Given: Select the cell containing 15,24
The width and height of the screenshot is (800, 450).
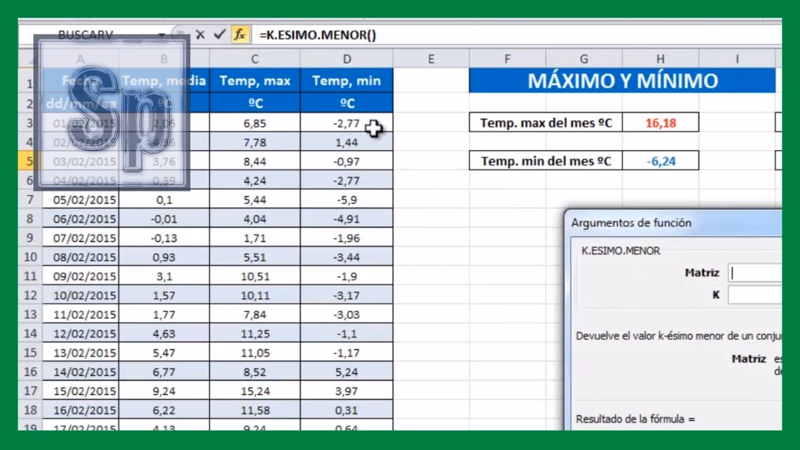Looking at the screenshot, I should (254, 391).
